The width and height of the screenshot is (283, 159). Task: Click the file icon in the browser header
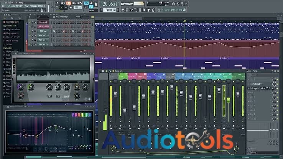click(x=12, y=18)
